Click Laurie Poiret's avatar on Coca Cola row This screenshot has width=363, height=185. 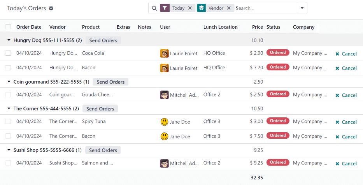coord(164,53)
